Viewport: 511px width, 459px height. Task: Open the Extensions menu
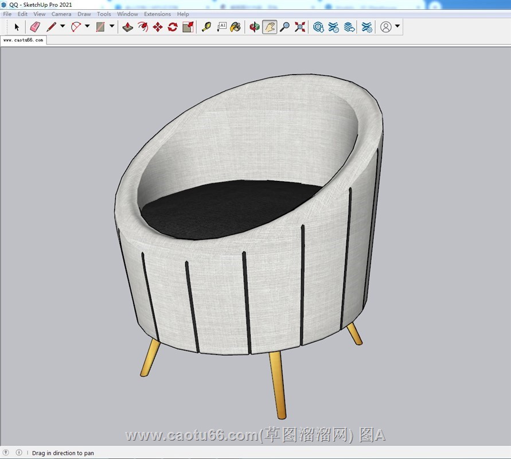(157, 14)
